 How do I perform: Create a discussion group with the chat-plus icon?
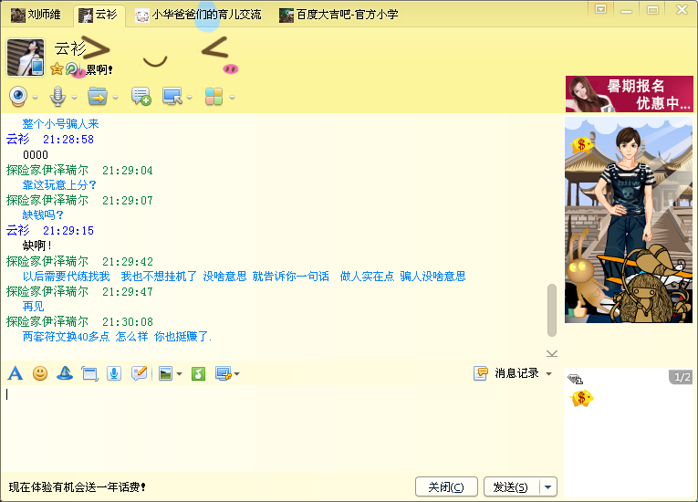[x=141, y=96]
